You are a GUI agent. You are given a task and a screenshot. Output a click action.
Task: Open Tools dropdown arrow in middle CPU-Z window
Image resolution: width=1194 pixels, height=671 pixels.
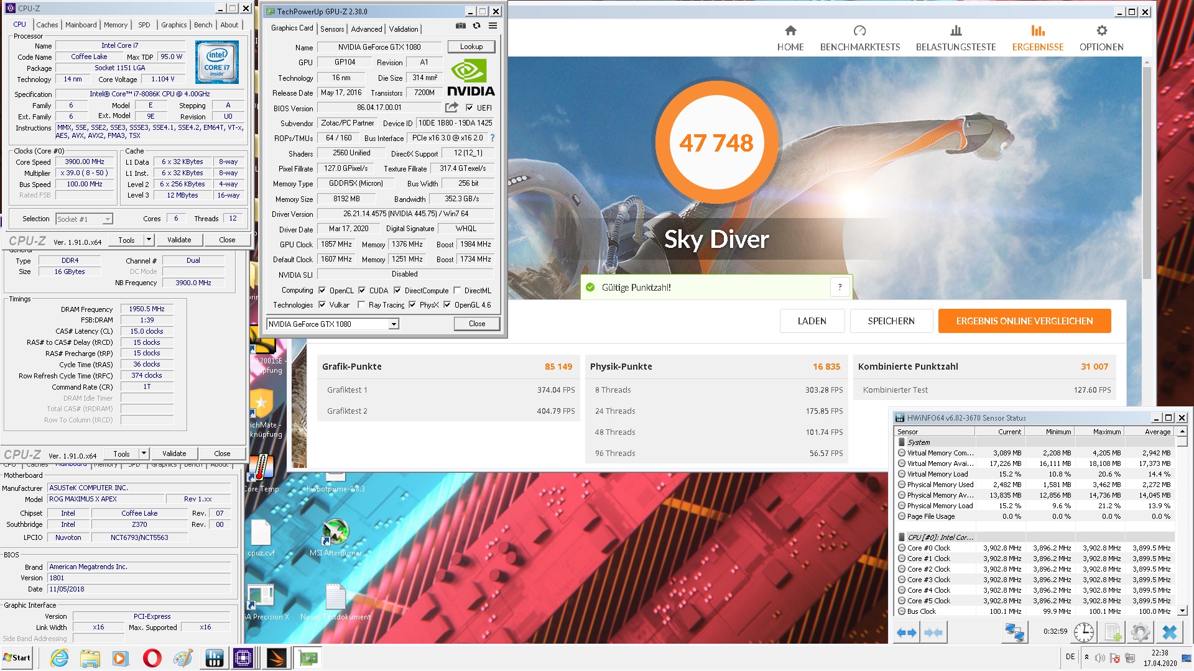pos(144,454)
